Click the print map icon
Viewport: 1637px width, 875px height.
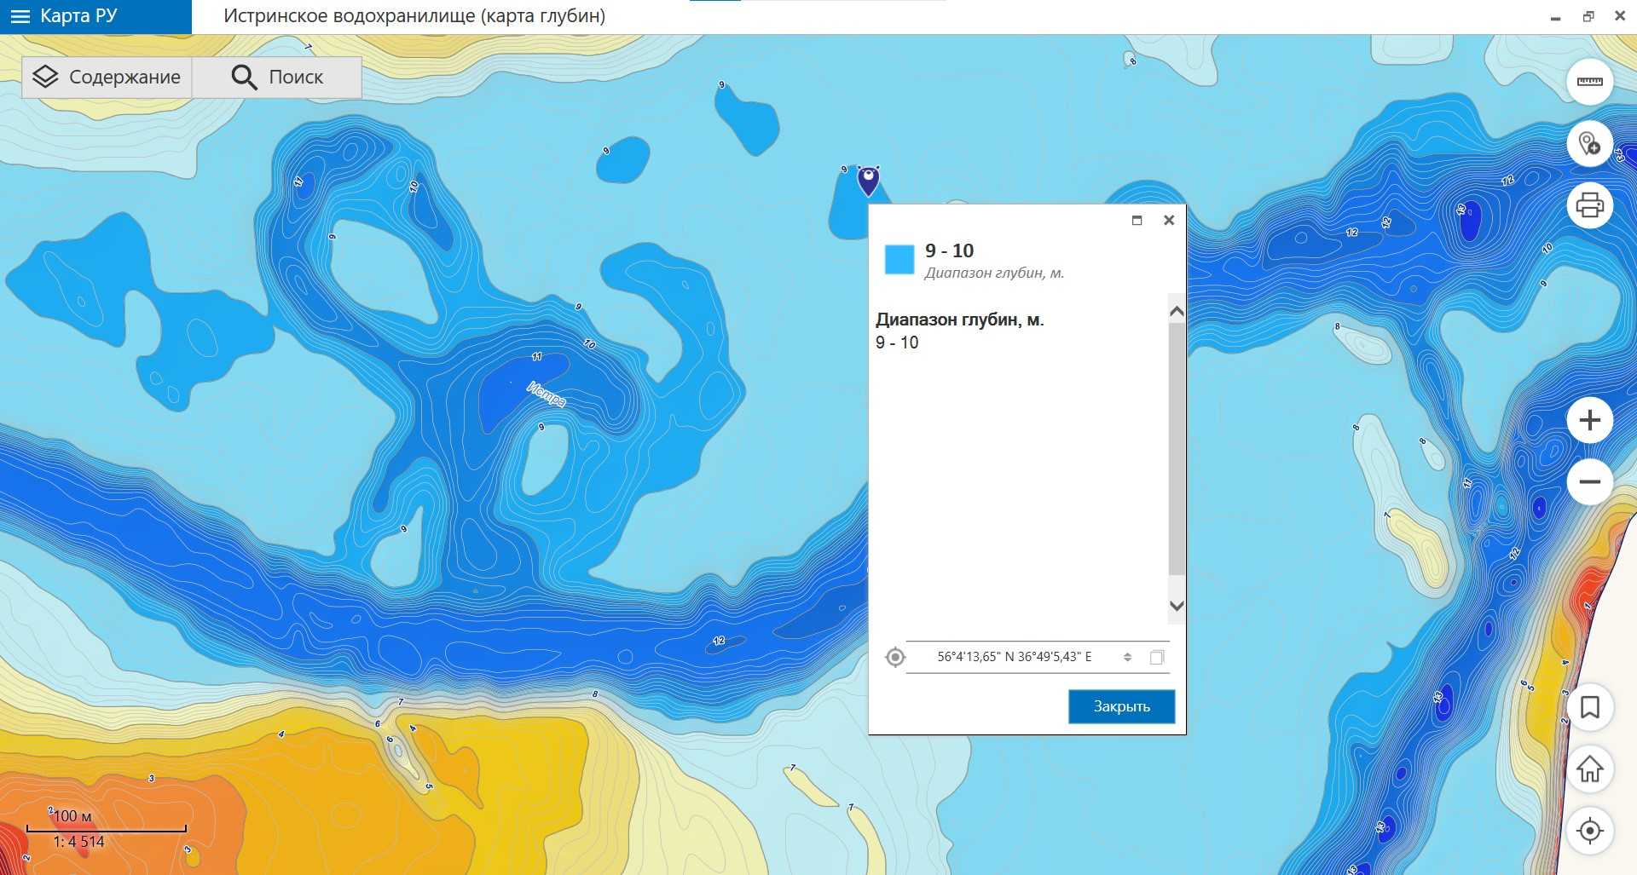[x=1589, y=205]
